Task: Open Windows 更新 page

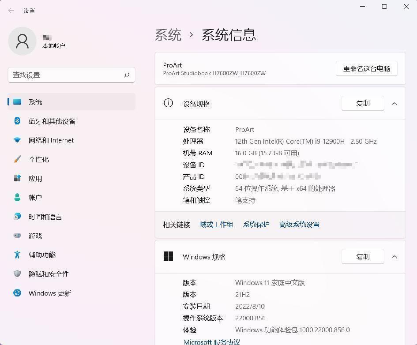Action: pos(71,293)
